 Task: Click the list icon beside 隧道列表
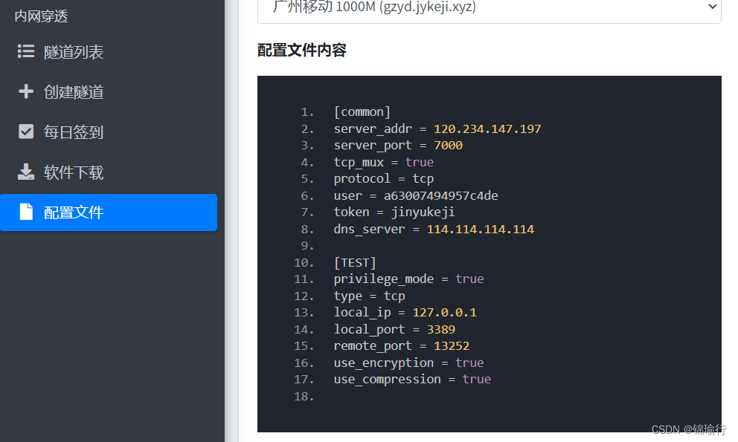pyautogui.click(x=25, y=52)
